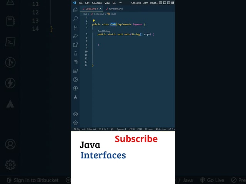Click Sign in to Bitbucket in status bar
Viewport: 246px width, 184px height.
(x=85, y=129)
